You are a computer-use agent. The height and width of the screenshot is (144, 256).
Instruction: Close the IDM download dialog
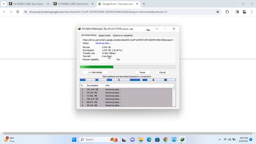pyautogui.click(x=174, y=29)
